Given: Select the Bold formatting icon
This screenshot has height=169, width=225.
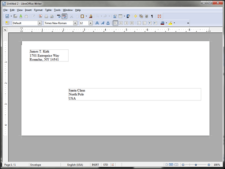Looking at the screenshot, I should (x=97, y=23).
